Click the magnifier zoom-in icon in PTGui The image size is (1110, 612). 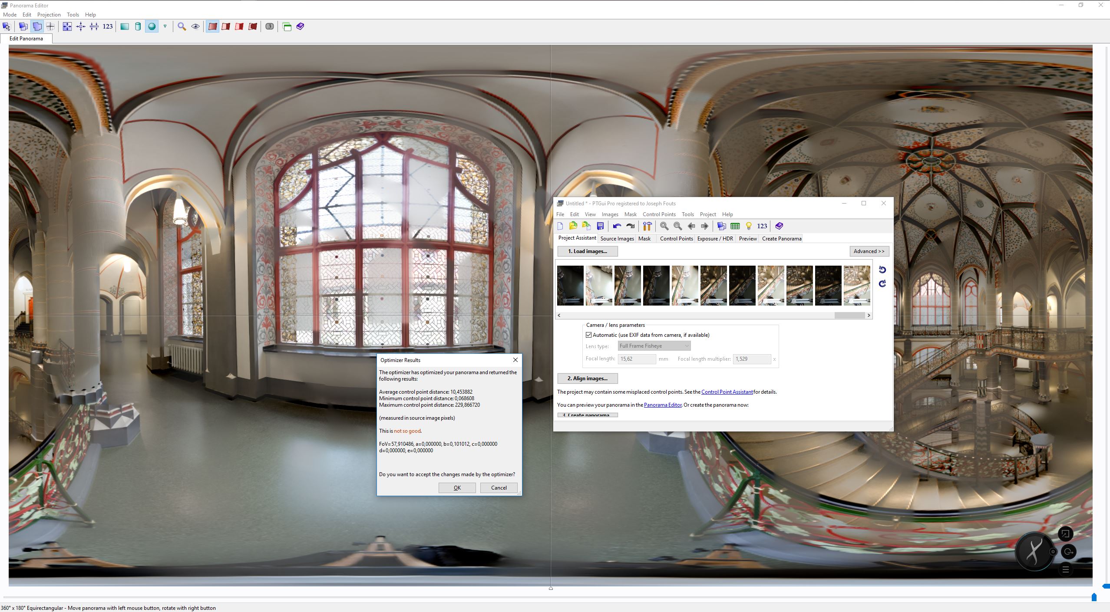click(664, 226)
